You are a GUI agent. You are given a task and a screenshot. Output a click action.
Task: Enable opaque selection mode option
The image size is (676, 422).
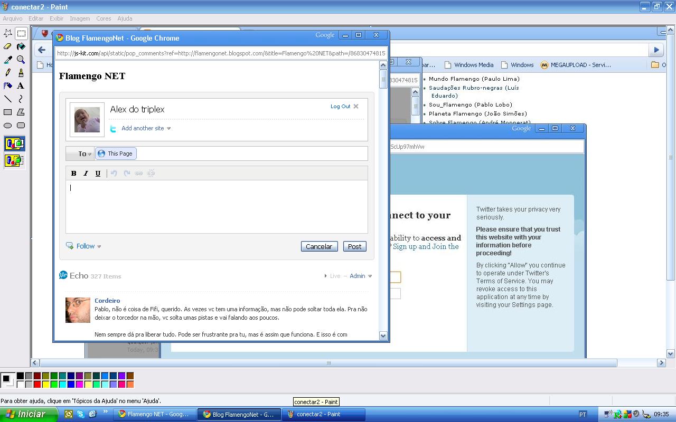click(14, 143)
